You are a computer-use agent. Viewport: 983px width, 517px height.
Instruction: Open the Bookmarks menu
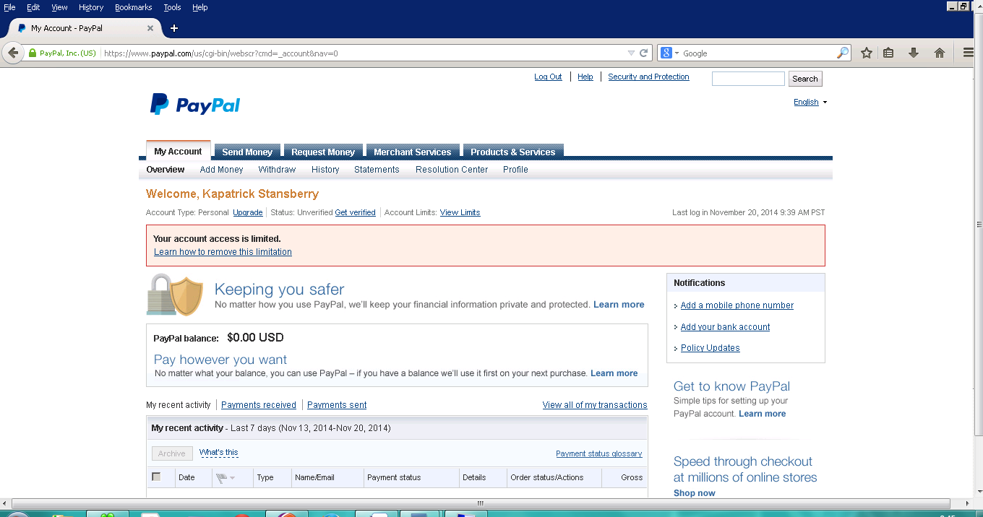tap(134, 7)
